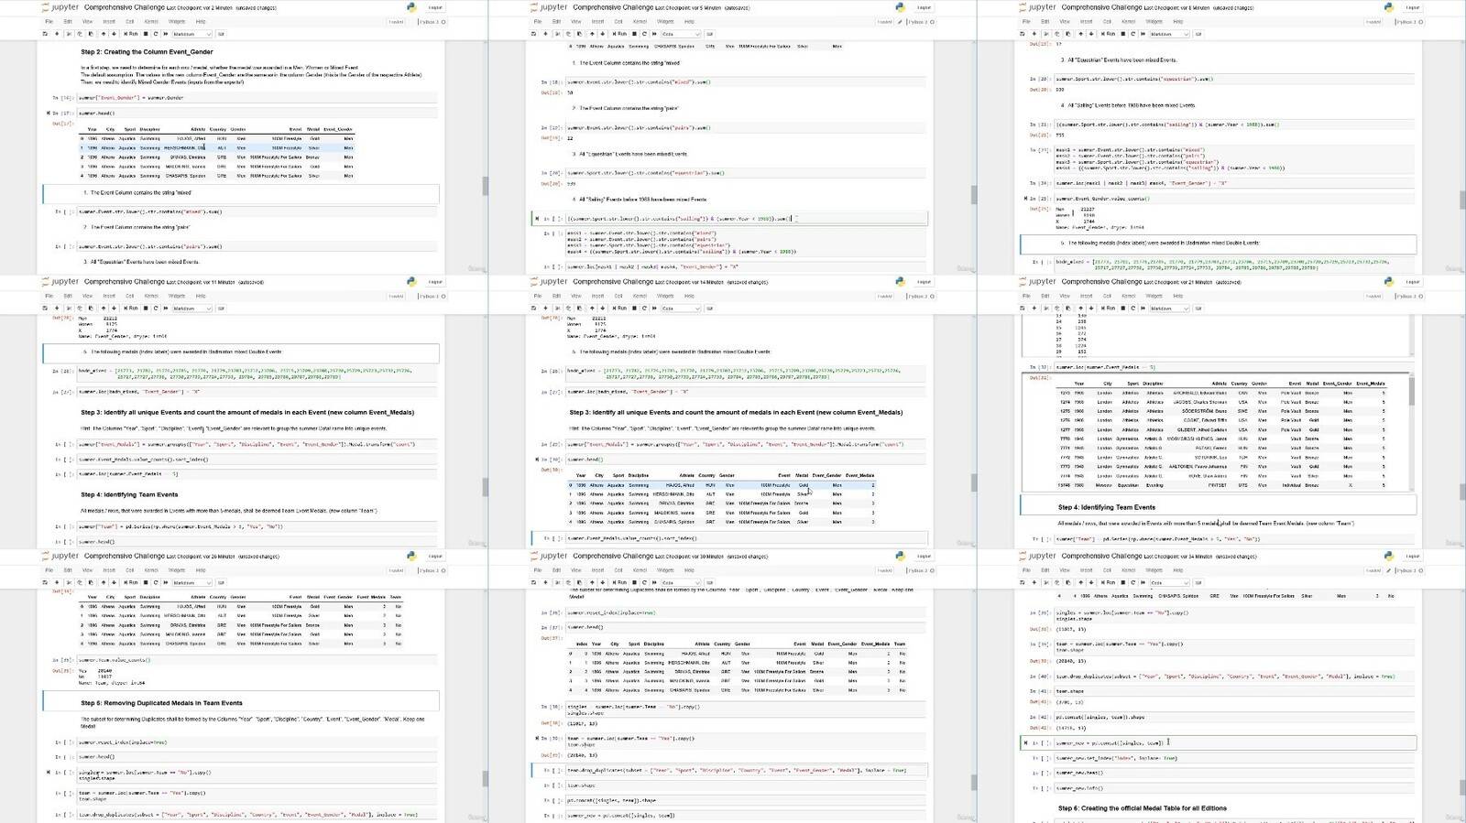Open Edit menu in 'vor 5 Minuten' notebook
This screenshot has height=823, width=1466.
click(x=556, y=22)
